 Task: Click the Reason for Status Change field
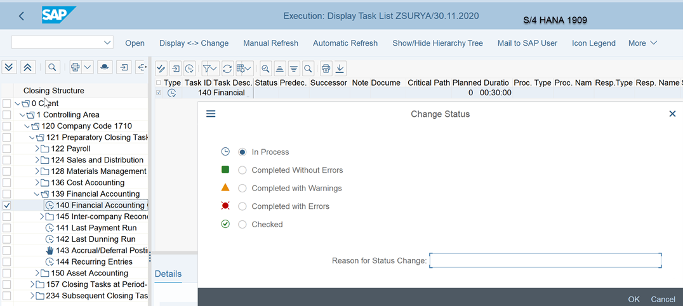click(x=545, y=260)
